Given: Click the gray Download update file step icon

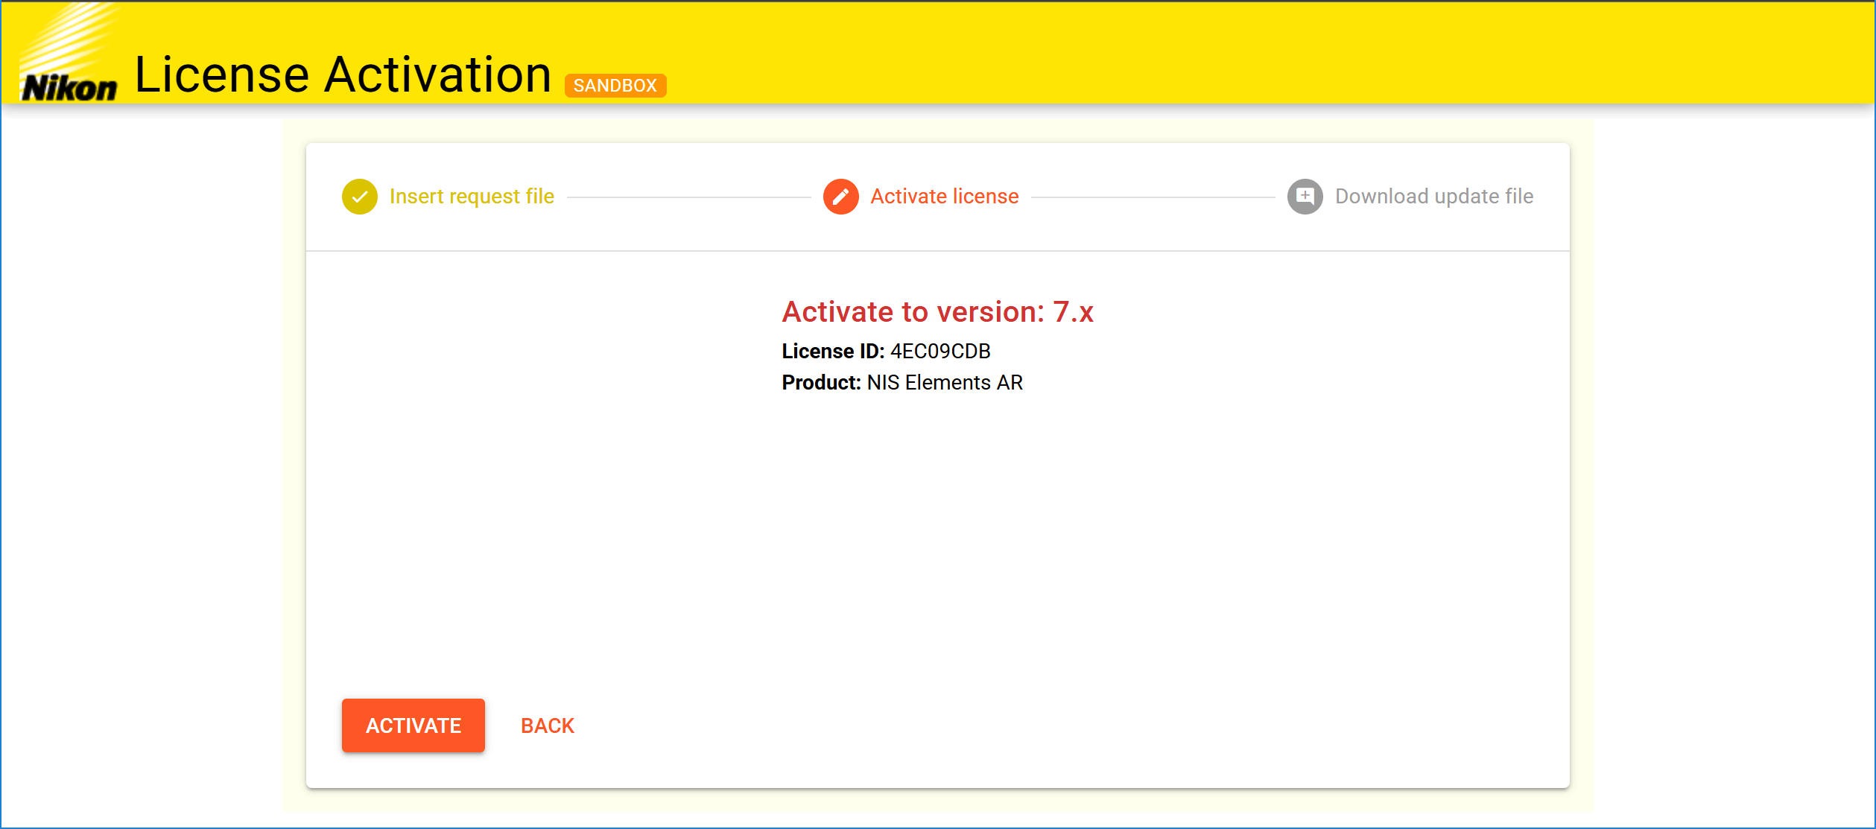Looking at the screenshot, I should [x=1305, y=197].
